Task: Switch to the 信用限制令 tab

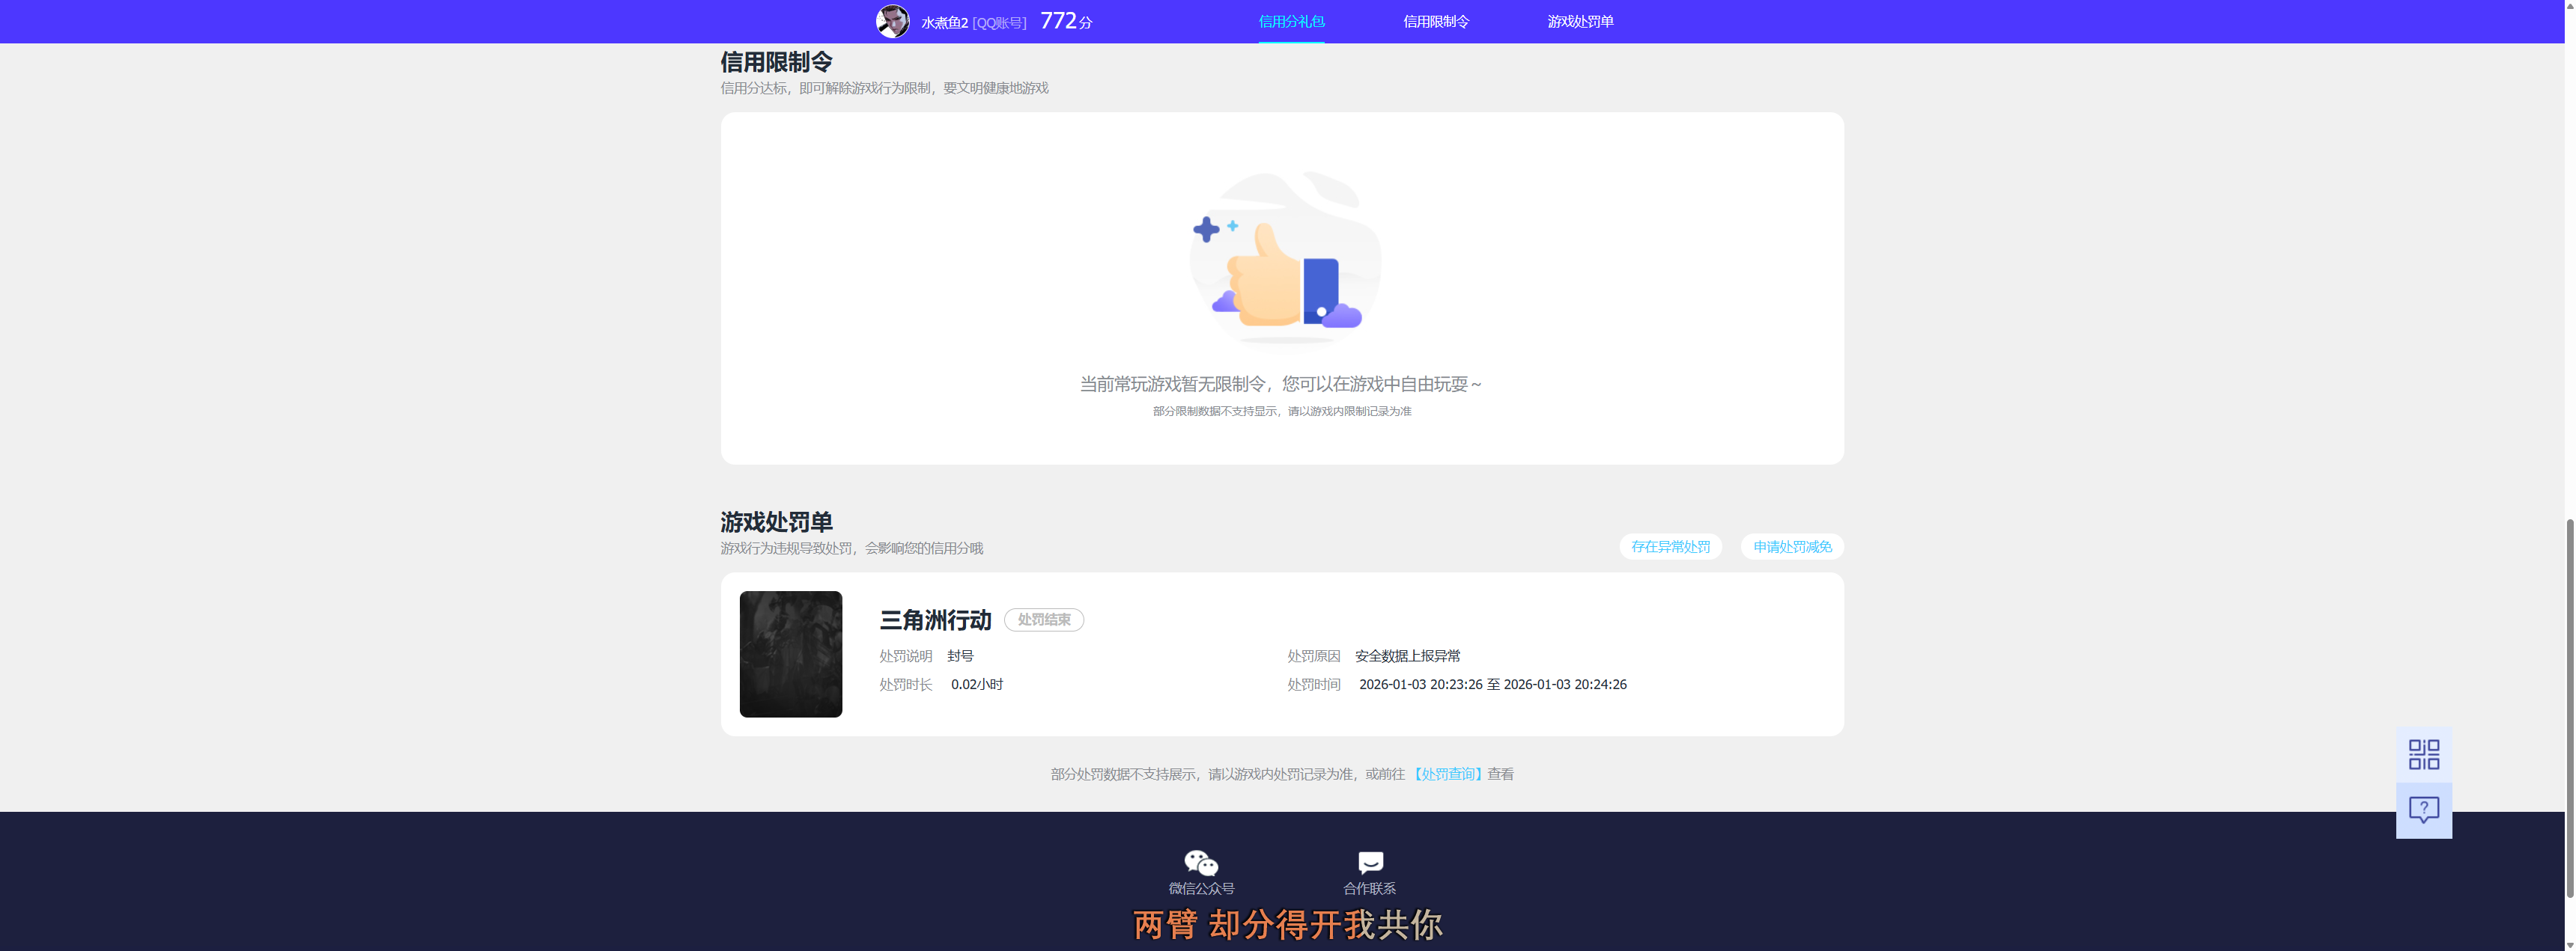Action: pos(1436,21)
